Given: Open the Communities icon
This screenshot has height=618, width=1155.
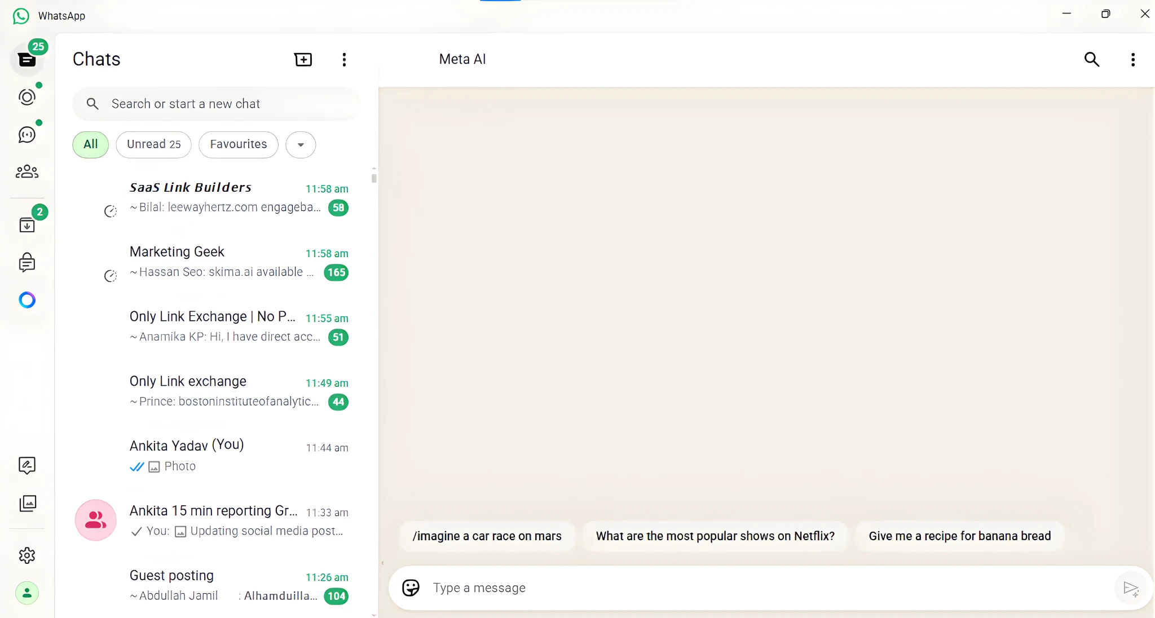Looking at the screenshot, I should tap(27, 171).
